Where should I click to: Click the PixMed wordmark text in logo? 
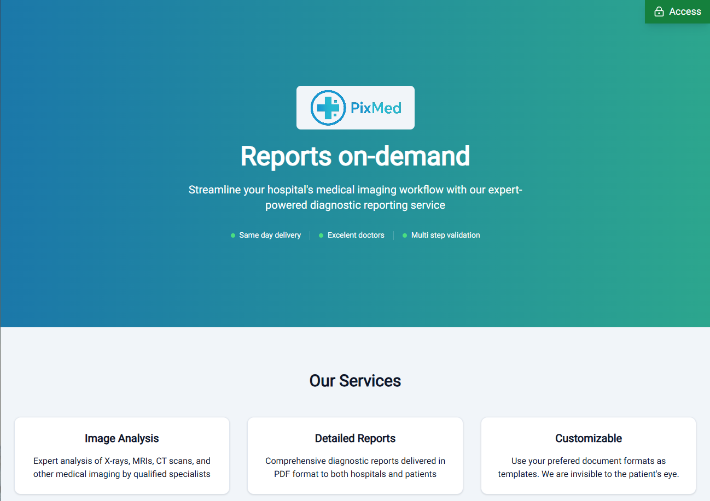pyautogui.click(x=376, y=108)
